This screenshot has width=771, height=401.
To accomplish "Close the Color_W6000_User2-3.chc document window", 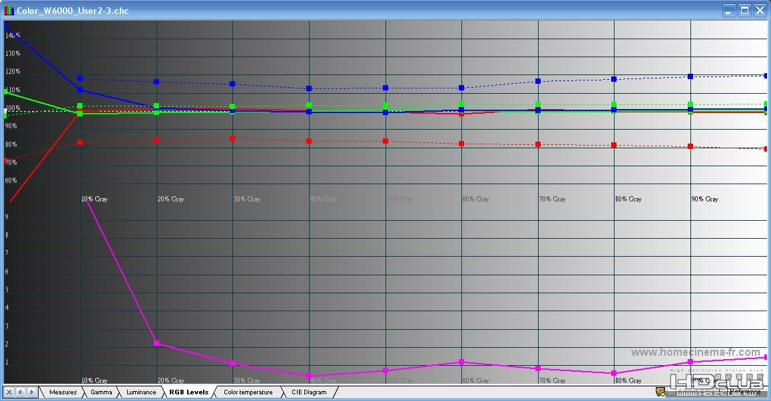I will pyautogui.click(x=760, y=11).
